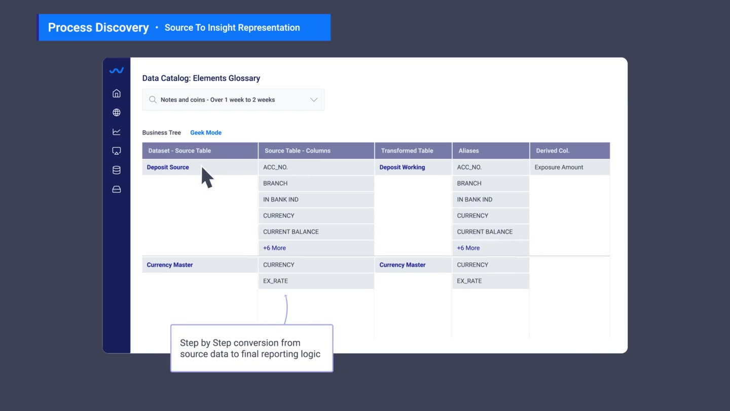Select ACC_NO. under Aliases
This screenshot has height=411, width=730.
click(491, 167)
